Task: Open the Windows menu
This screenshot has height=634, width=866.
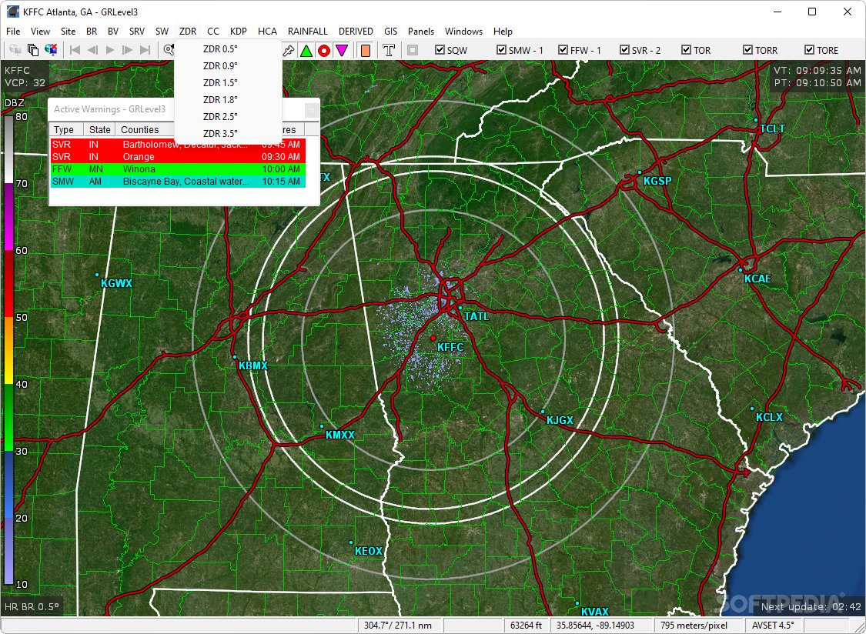Action: point(464,32)
